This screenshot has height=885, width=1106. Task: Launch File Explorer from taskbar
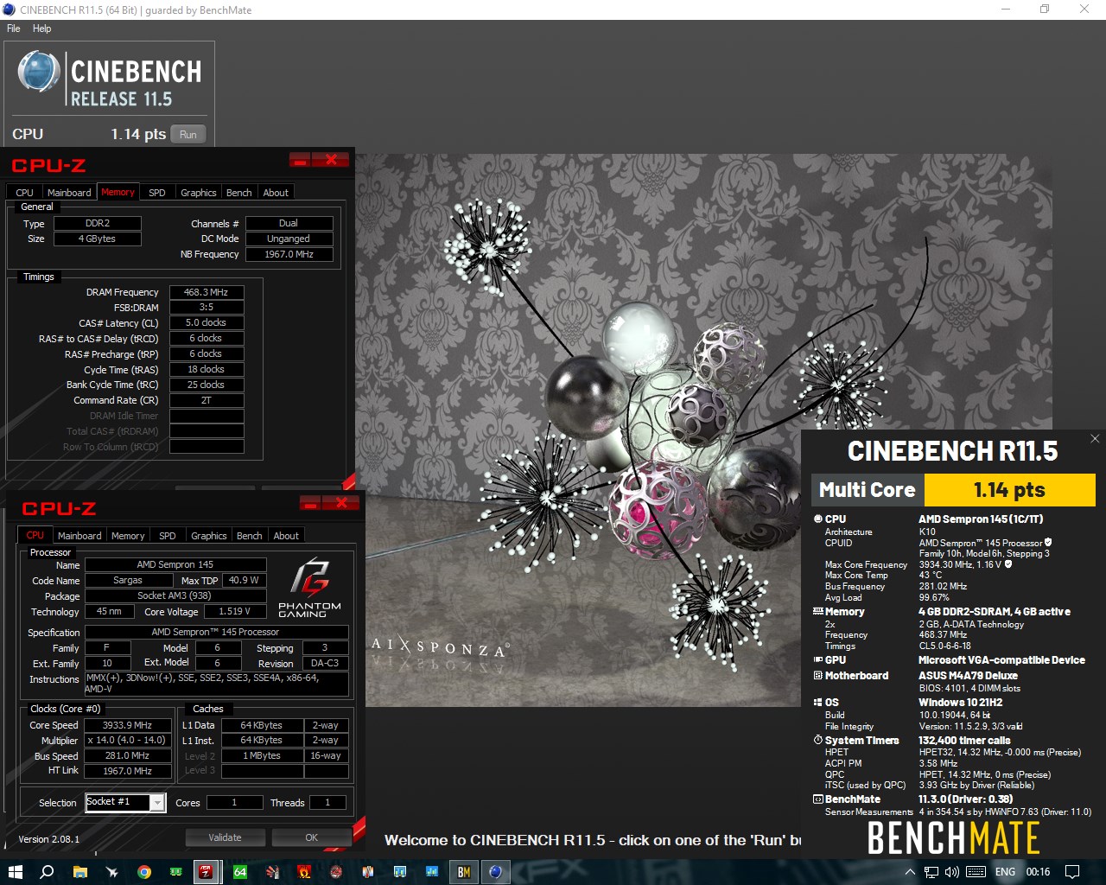[x=79, y=872]
